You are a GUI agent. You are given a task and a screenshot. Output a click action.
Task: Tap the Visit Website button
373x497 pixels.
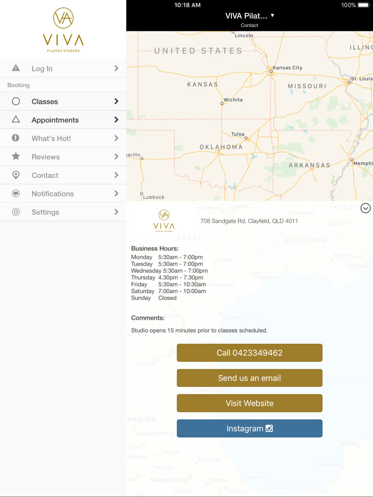tap(250, 403)
